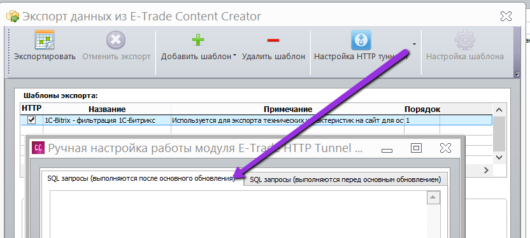
Task: Switch to SQL запросы перед основным обновлением tab
Action: coord(345,179)
